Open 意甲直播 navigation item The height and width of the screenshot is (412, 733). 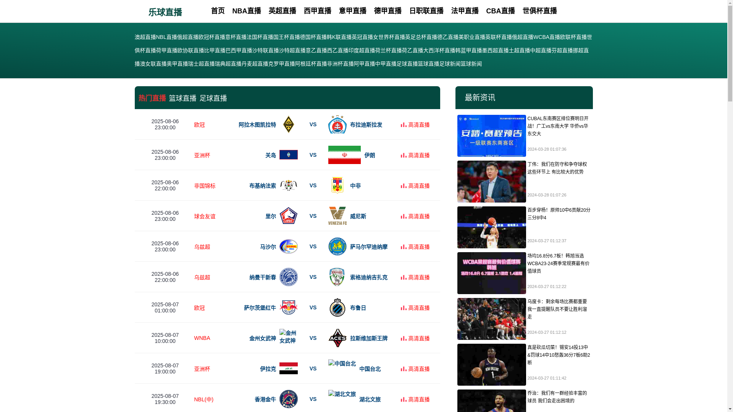point(352,11)
